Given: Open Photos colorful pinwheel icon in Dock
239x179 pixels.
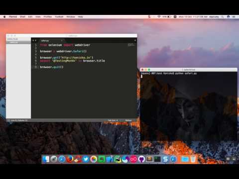Looking at the screenshot, I should [94, 159].
